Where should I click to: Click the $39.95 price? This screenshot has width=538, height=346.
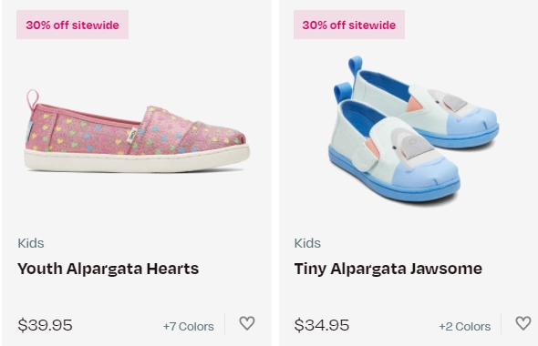pyautogui.click(x=45, y=325)
